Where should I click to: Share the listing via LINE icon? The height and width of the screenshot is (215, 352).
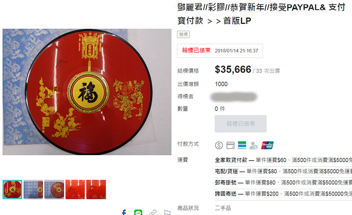pos(138,212)
